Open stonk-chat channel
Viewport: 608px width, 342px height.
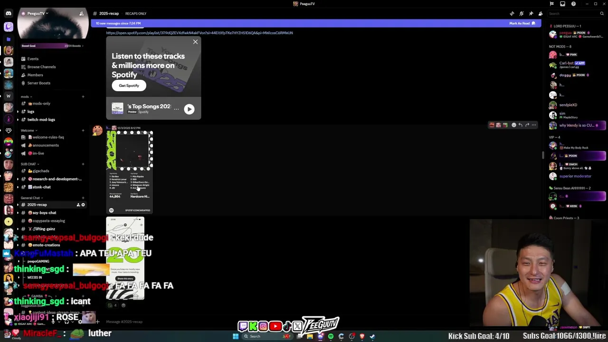(41, 187)
